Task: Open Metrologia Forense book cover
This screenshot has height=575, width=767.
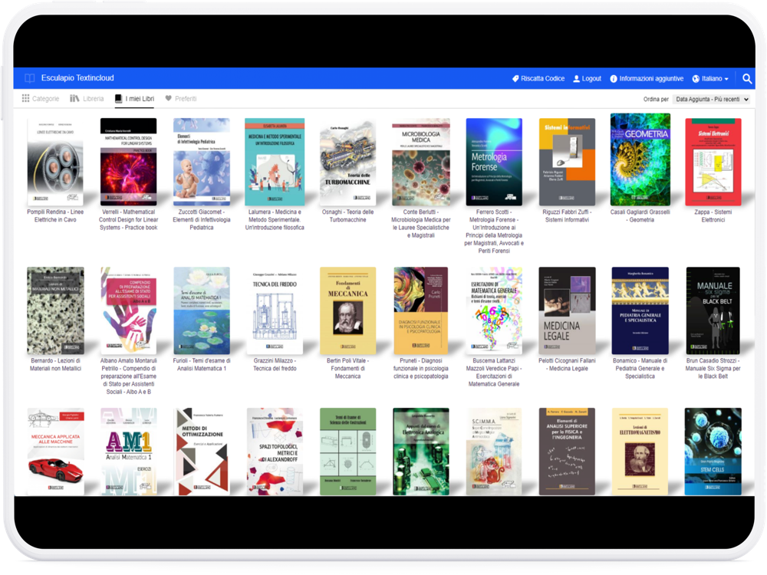Action: (494, 162)
